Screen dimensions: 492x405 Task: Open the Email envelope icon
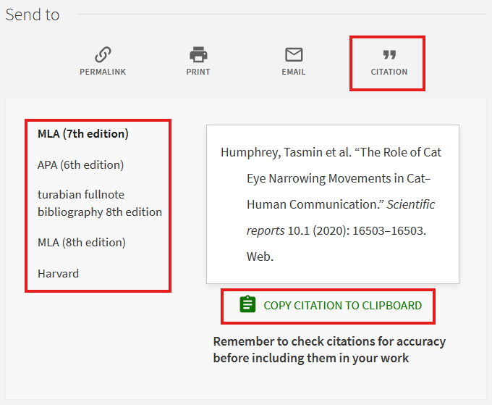pos(294,54)
